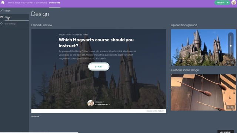Click the Update button

coord(220,3)
